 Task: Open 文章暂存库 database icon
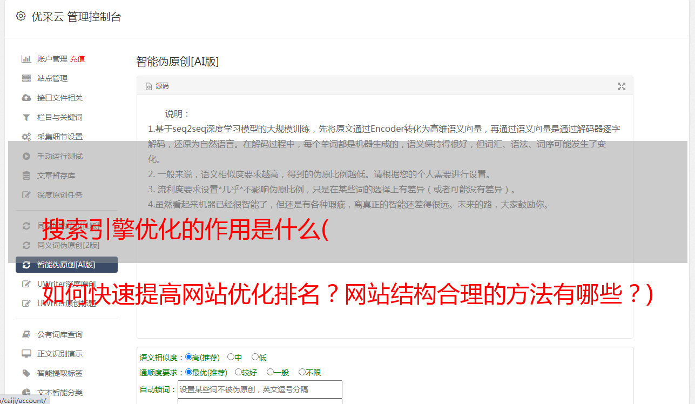(x=26, y=176)
